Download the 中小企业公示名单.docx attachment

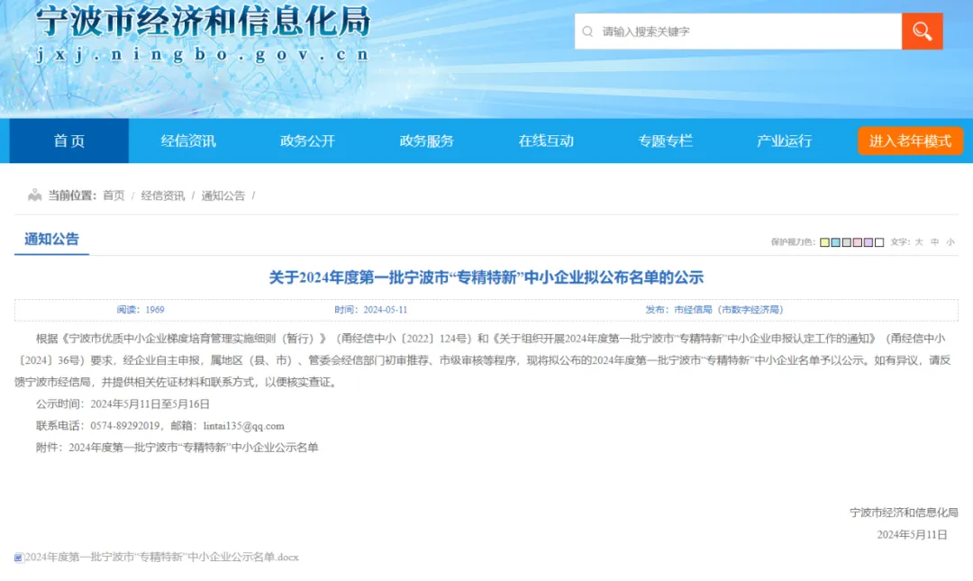[x=162, y=558]
